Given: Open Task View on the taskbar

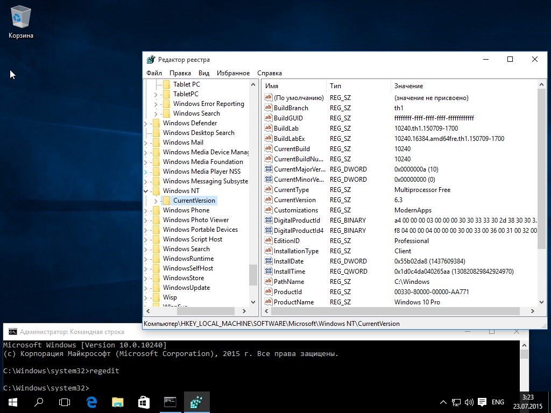Looking at the screenshot, I should point(65,402).
